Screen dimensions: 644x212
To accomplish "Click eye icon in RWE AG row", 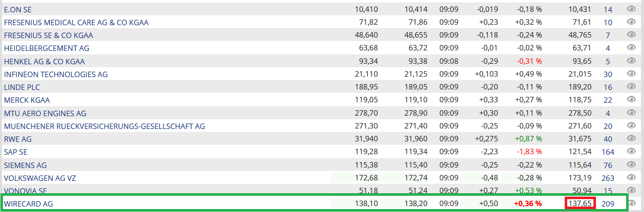I will 631,138.
